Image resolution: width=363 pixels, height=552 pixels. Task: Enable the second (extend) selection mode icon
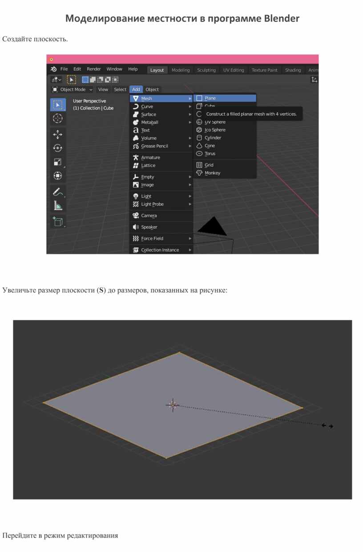[x=93, y=80]
